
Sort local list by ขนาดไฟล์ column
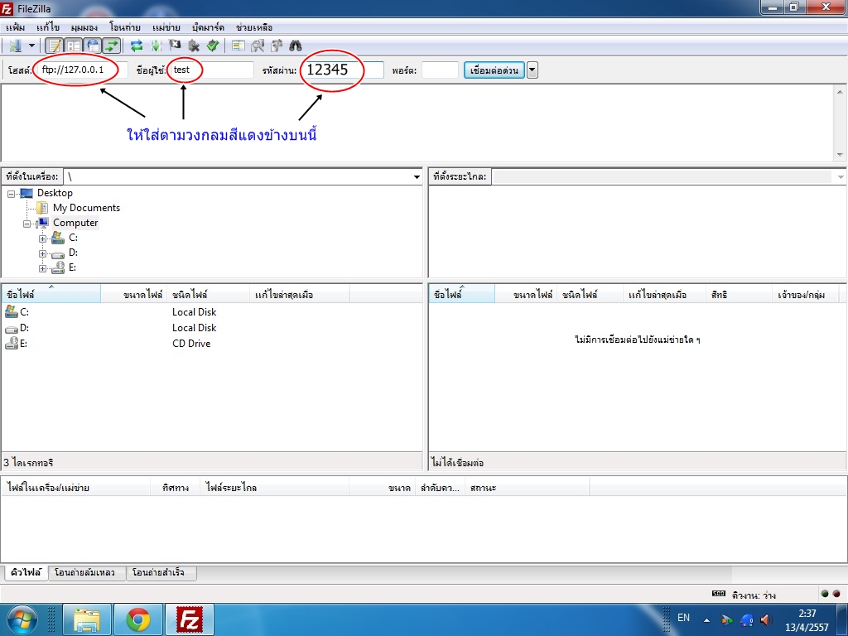(x=133, y=295)
